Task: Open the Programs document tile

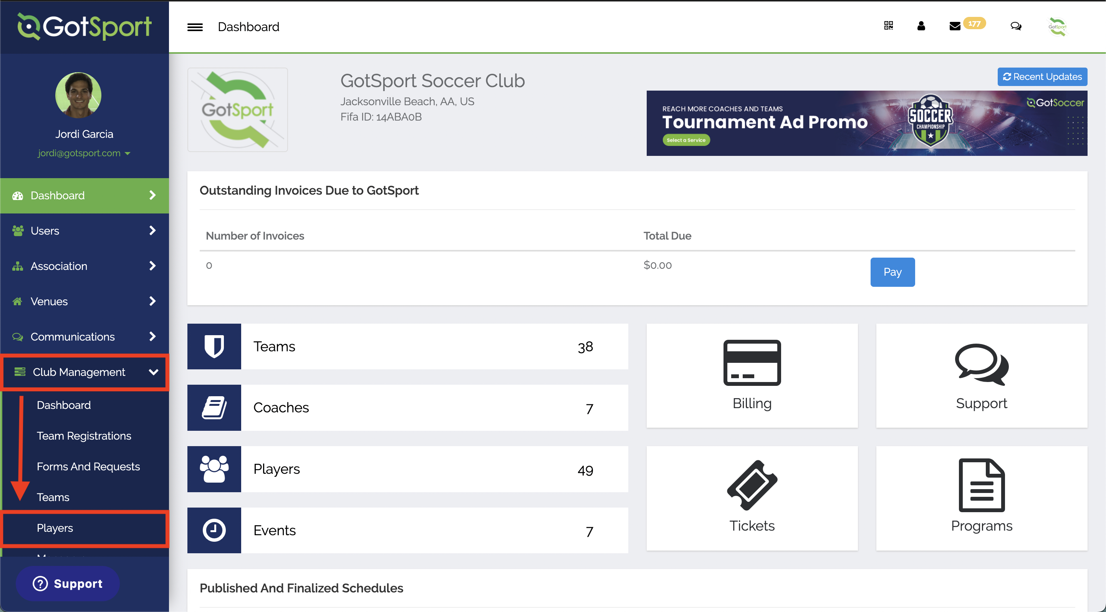Action: [x=982, y=498]
